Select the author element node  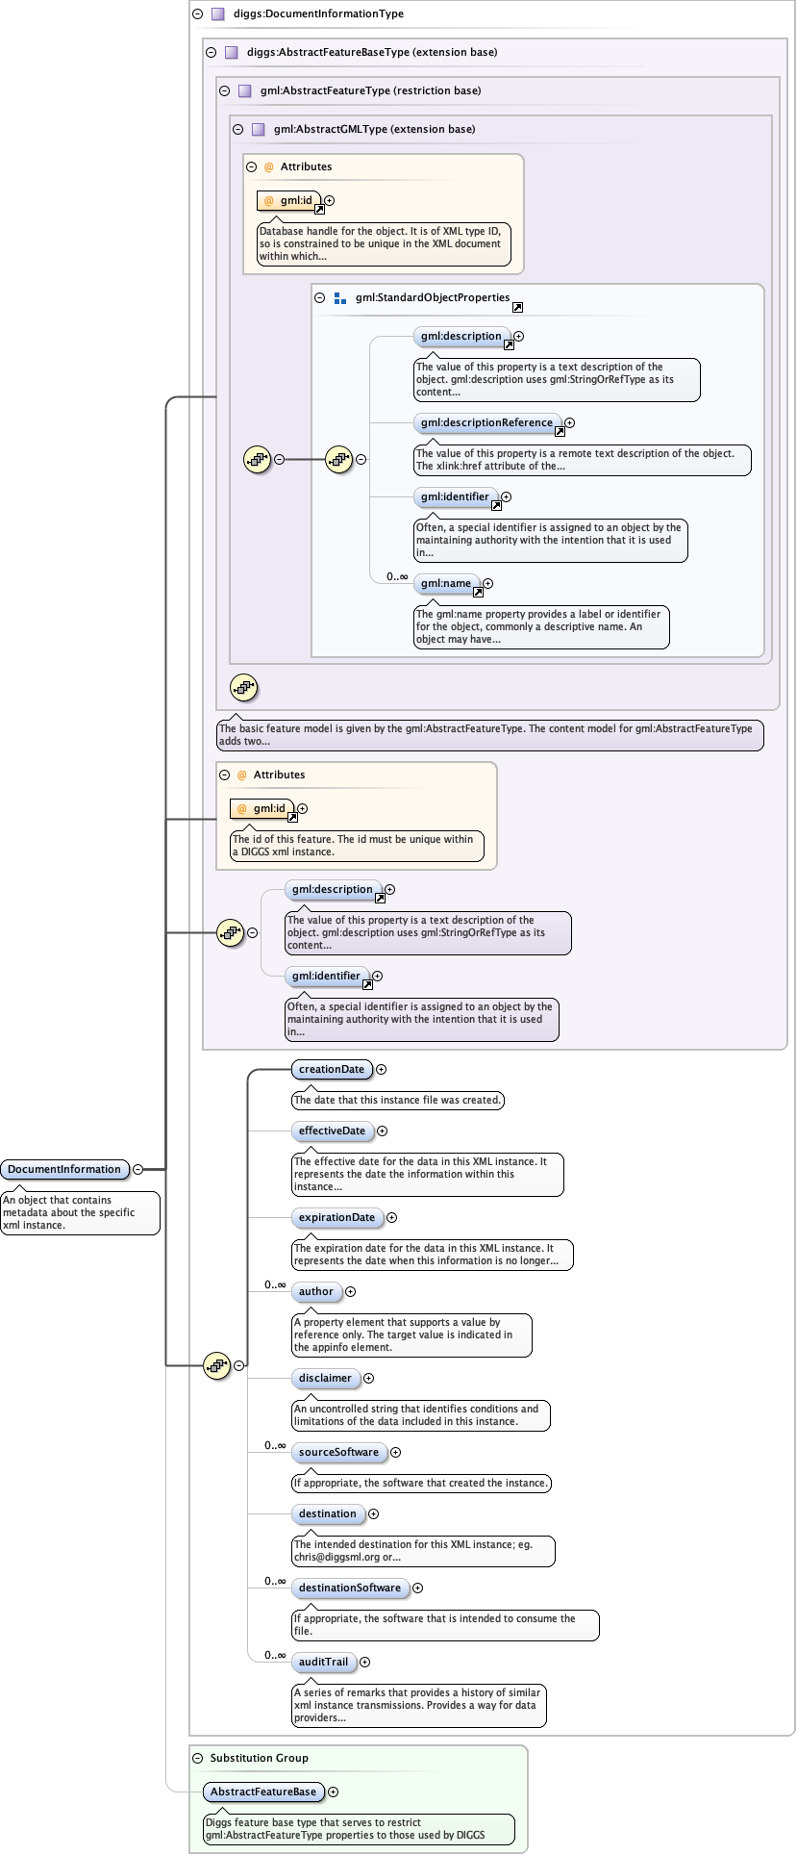(x=315, y=1291)
